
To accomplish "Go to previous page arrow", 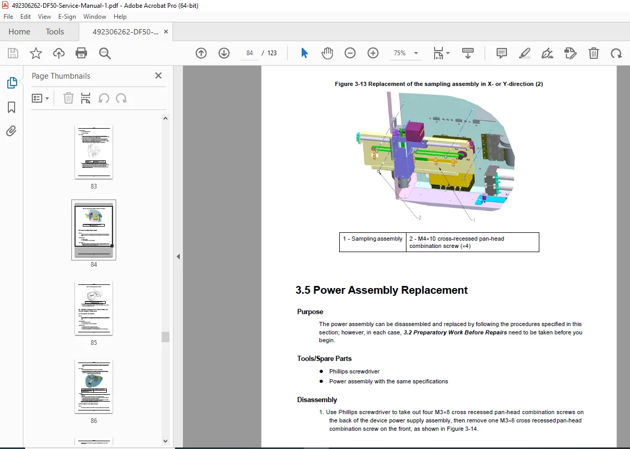I will coord(201,53).
